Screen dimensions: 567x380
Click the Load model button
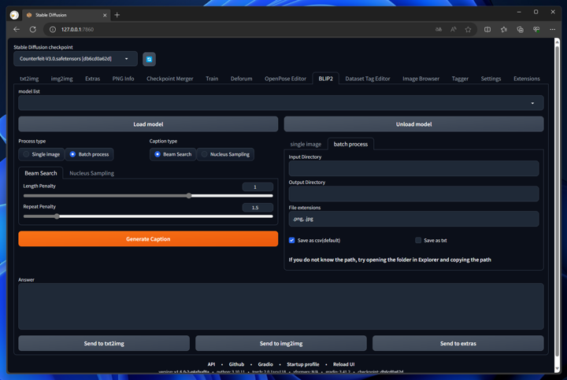pos(148,124)
